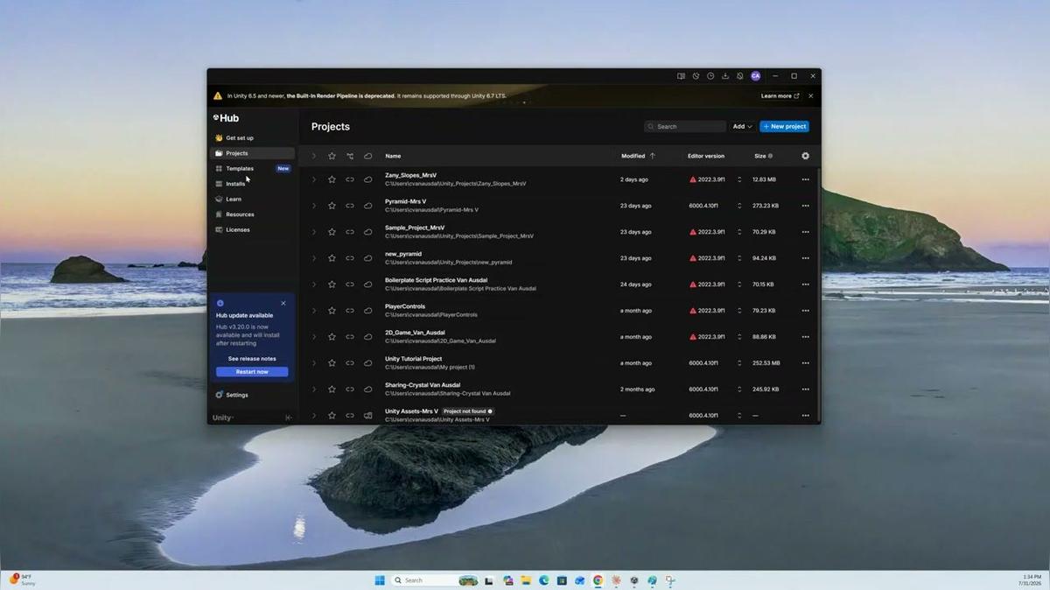Favorite the Unity Tutorial Project star
The width and height of the screenshot is (1050, 590).
[x=332, y=363]
